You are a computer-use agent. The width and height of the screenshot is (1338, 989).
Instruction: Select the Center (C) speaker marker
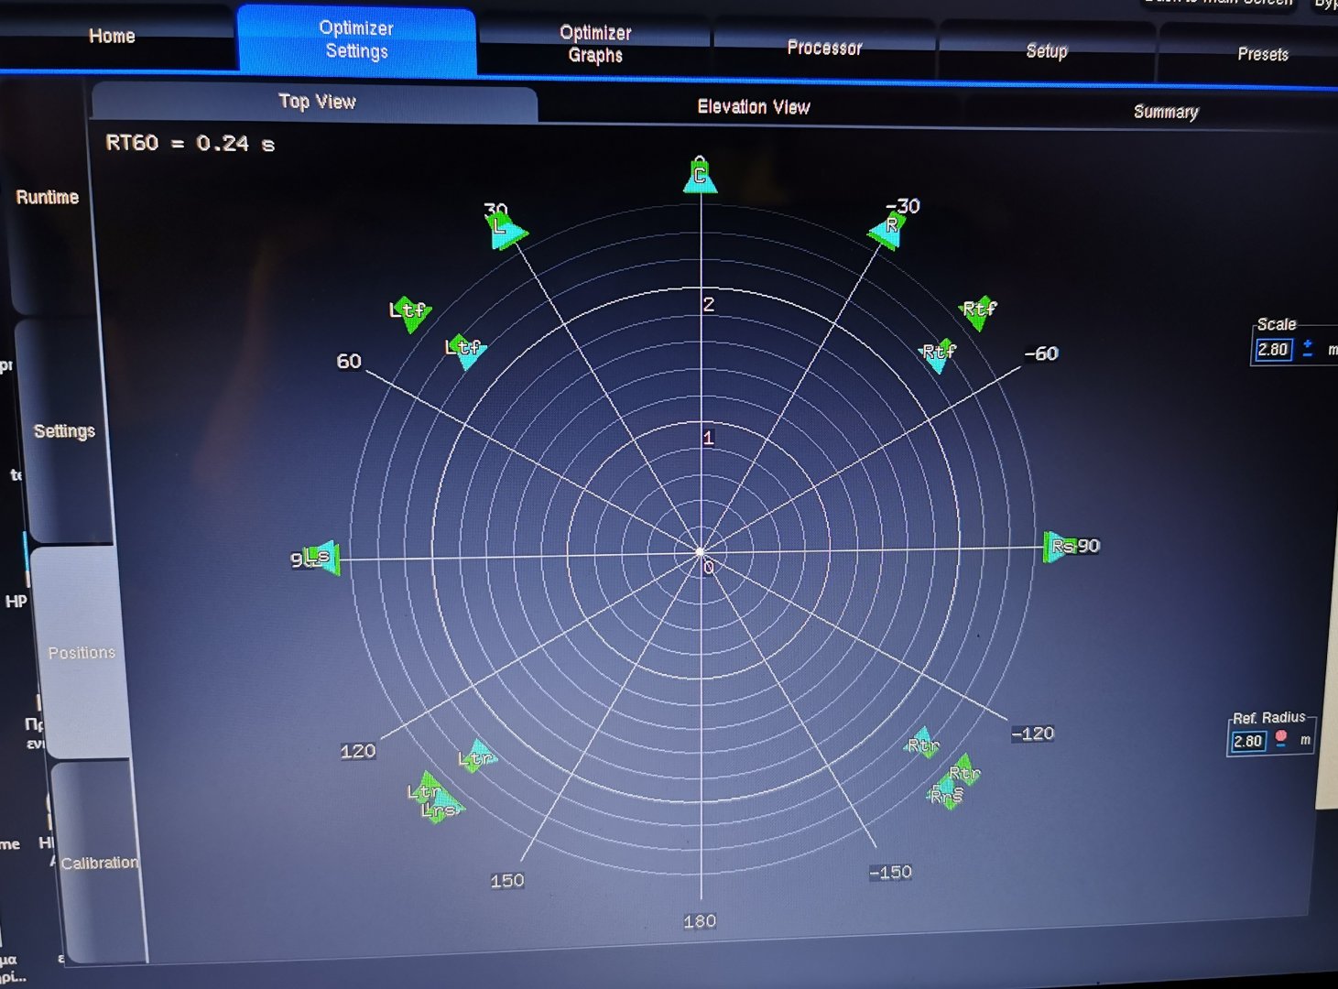coord(700,176)
